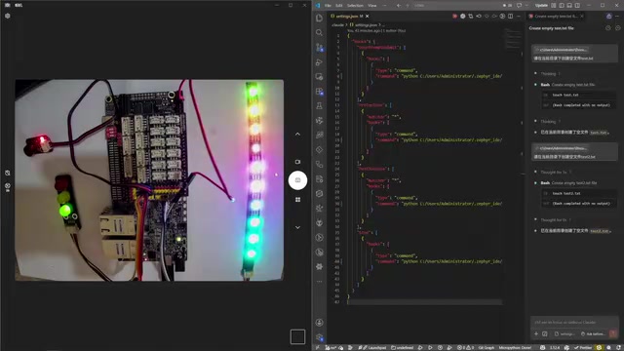Viewport: 624px width, 351px height.
Task: Open the Testing flask view
Action: click(x=319, y=106)
